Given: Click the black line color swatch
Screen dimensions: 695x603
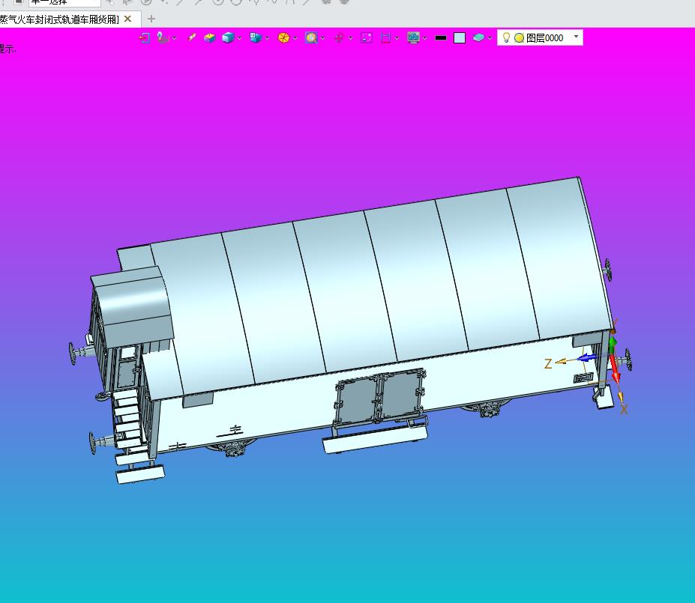Looking at the screenshot, I should coord(441,38).
